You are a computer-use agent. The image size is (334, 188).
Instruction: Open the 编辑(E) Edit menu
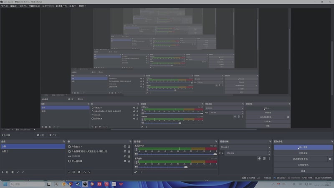pyautogui.click(x=14, y=6)
